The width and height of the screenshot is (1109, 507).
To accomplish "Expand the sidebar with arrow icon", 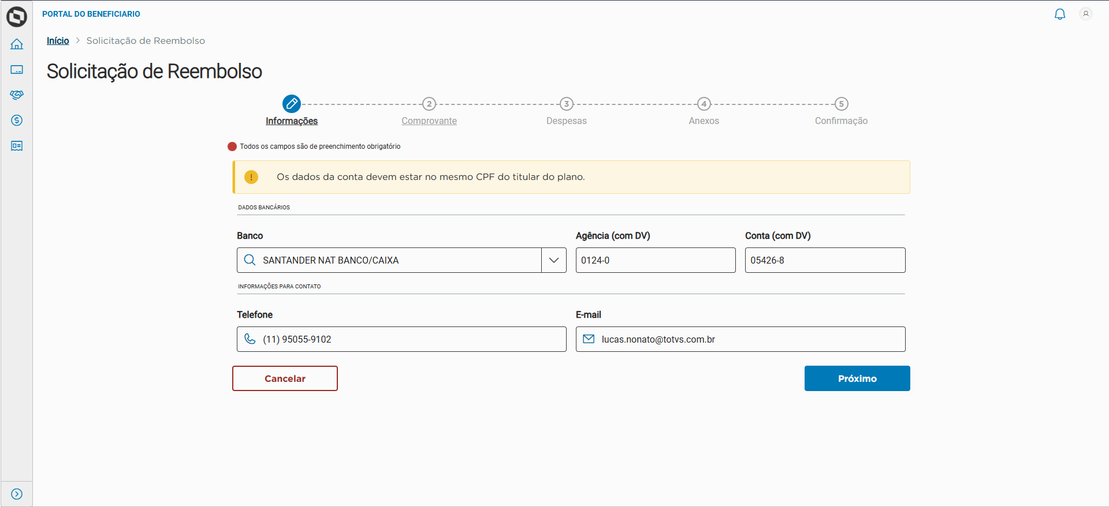I will [x=17, y=494].
